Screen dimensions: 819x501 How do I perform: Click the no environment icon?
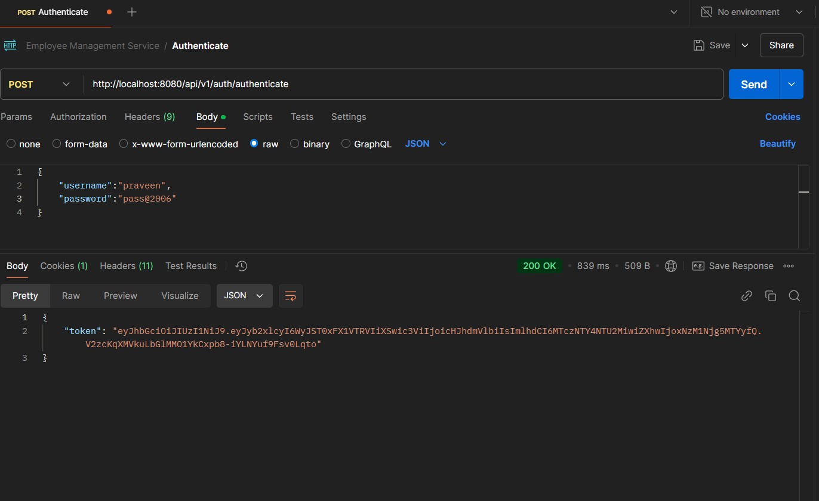pos(706,12)
